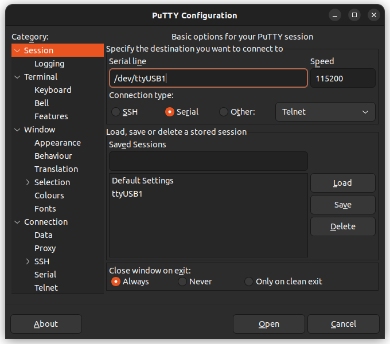Click the Delete session button
Image resolution: width=390 pixels, height=344 pixels.
tap(343, 226)
